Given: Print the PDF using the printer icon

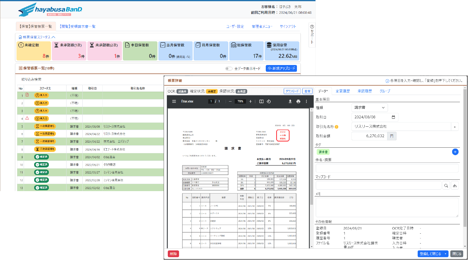Looking at the screenshot, I should (298, 102).
